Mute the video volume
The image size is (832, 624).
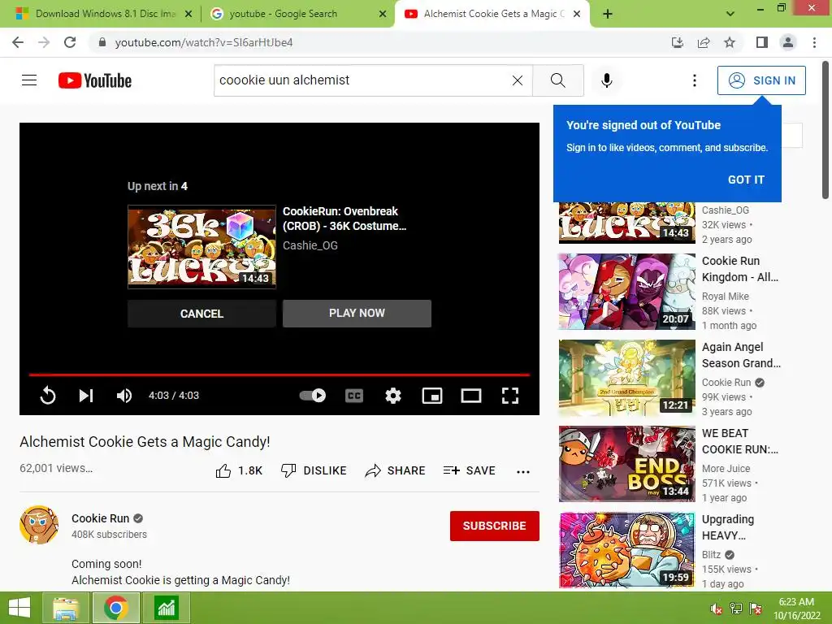tap(124, 396)
